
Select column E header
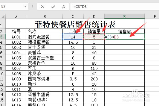[125, 16]
